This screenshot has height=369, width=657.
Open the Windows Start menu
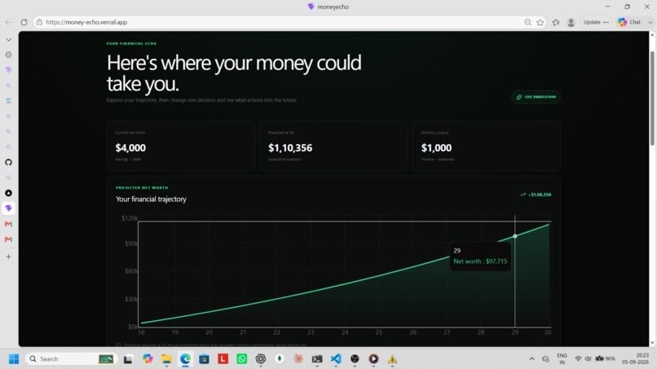14,359
